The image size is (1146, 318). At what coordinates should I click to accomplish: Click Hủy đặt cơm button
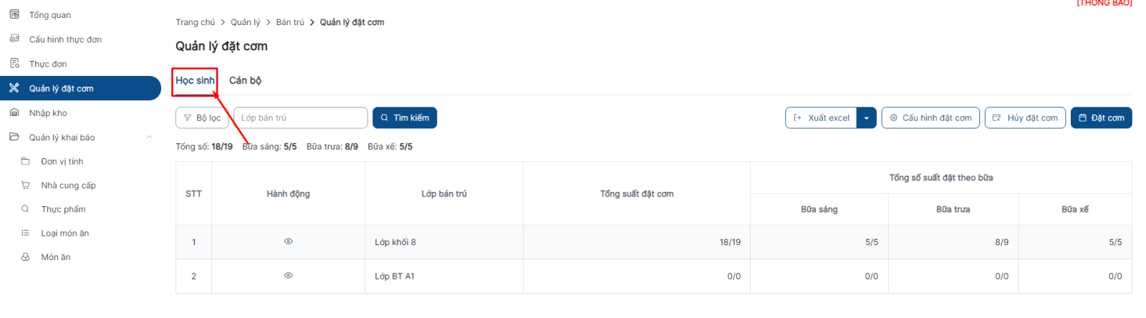click(1025, 117)
